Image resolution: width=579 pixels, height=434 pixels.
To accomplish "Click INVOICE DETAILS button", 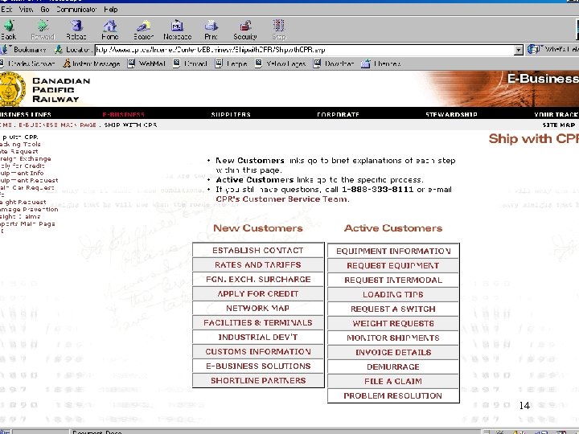I will click(393, 352).
